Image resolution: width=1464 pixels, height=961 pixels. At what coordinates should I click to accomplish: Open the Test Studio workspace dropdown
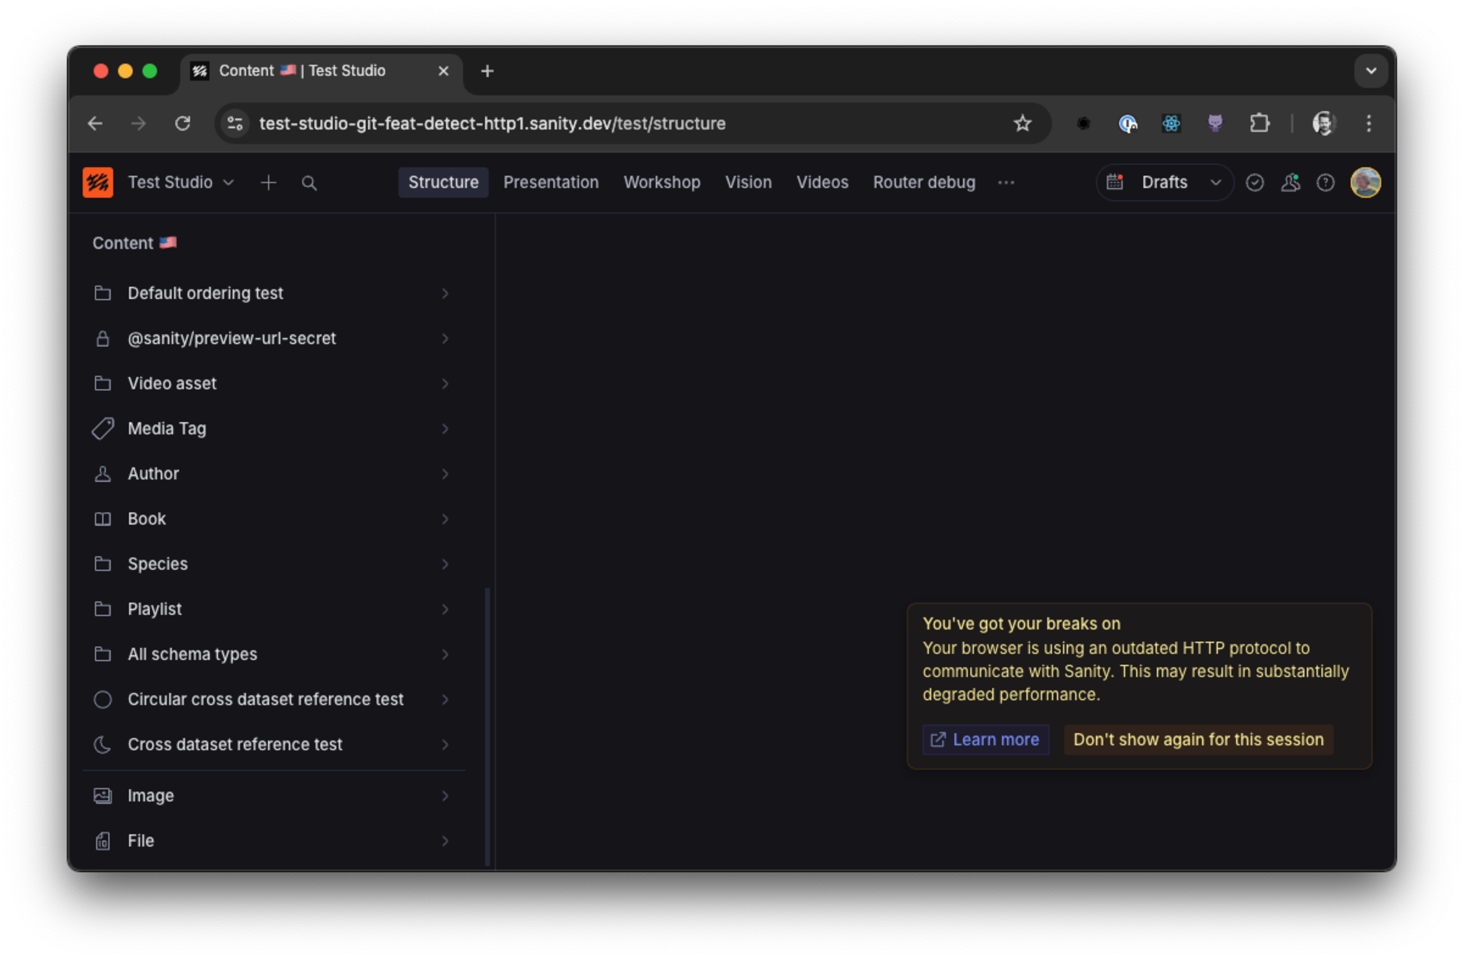click(180, 183)
